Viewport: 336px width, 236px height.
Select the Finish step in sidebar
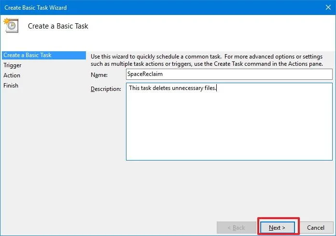(x=11, y=86)
